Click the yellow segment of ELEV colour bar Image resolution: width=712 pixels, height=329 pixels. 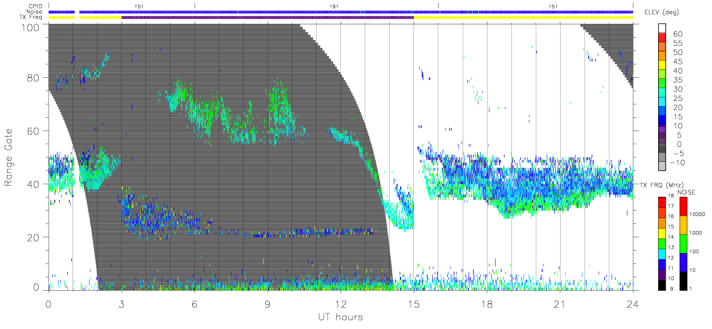663,65
